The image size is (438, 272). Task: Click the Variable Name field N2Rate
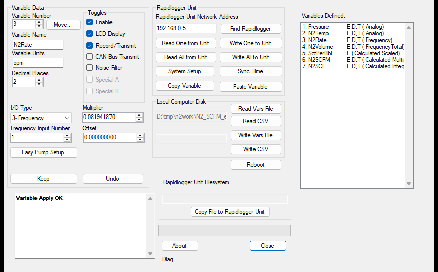(38, 45)
